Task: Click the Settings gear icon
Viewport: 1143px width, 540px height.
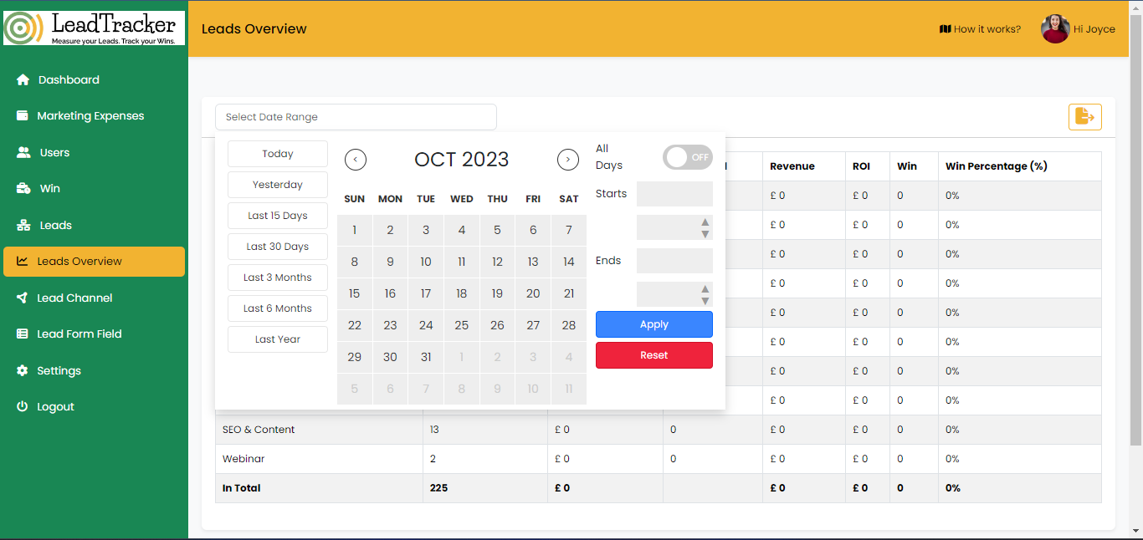Action: pyautogui.click(x=23, y=371)
